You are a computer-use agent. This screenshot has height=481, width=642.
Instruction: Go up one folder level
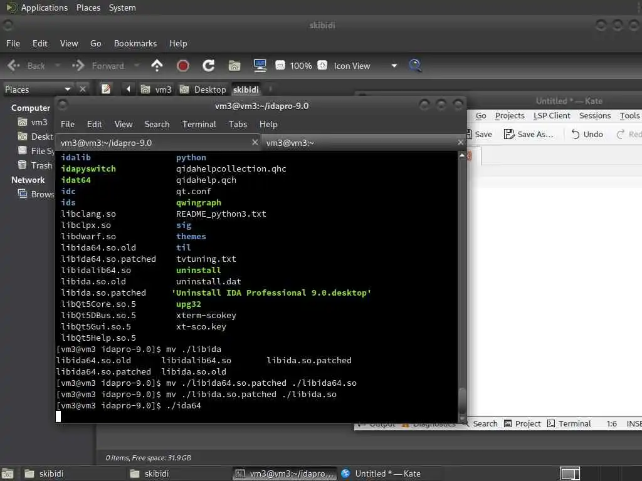tap(157, 65)
